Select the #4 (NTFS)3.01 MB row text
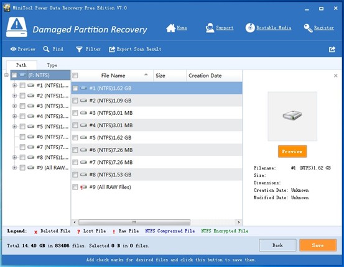The width and height of the screenshot is (344, 267). click(x=111, y=125)
